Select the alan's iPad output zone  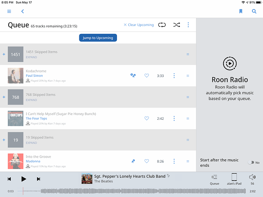[x=234, y=179]
